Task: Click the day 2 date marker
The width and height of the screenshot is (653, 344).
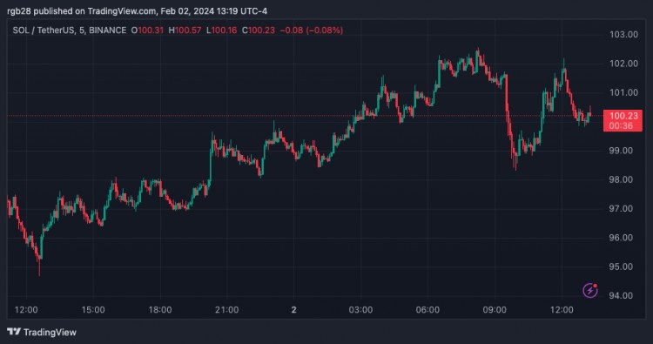Action: coord(294,310)
